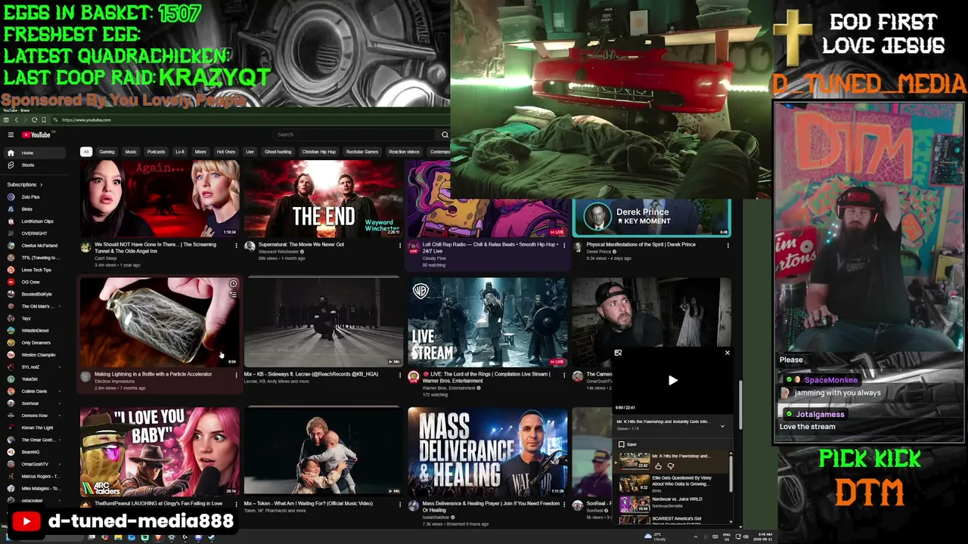Open Can't Sleep channel avatar
The height and width of the screenshot is (544, 968).
point(85,247)
